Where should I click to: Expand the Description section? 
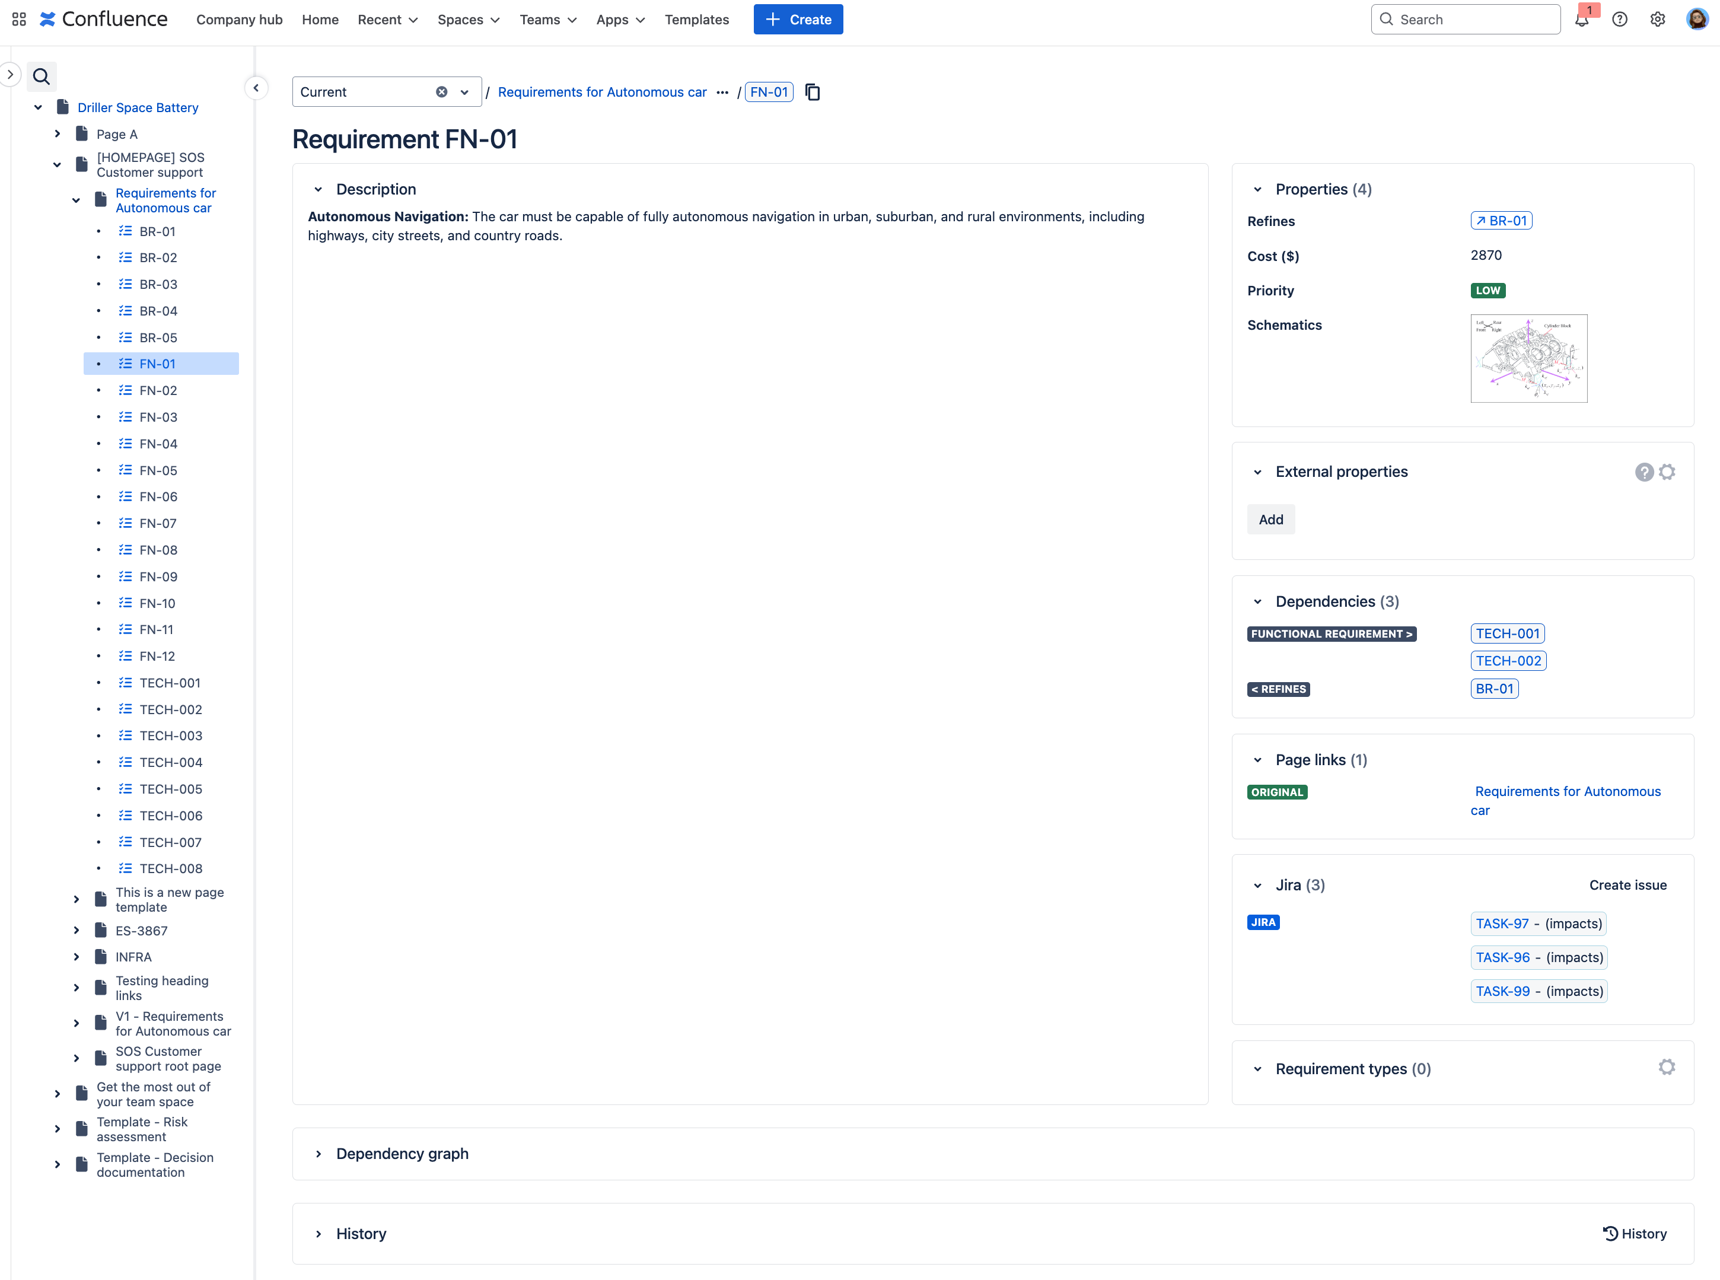320,188
